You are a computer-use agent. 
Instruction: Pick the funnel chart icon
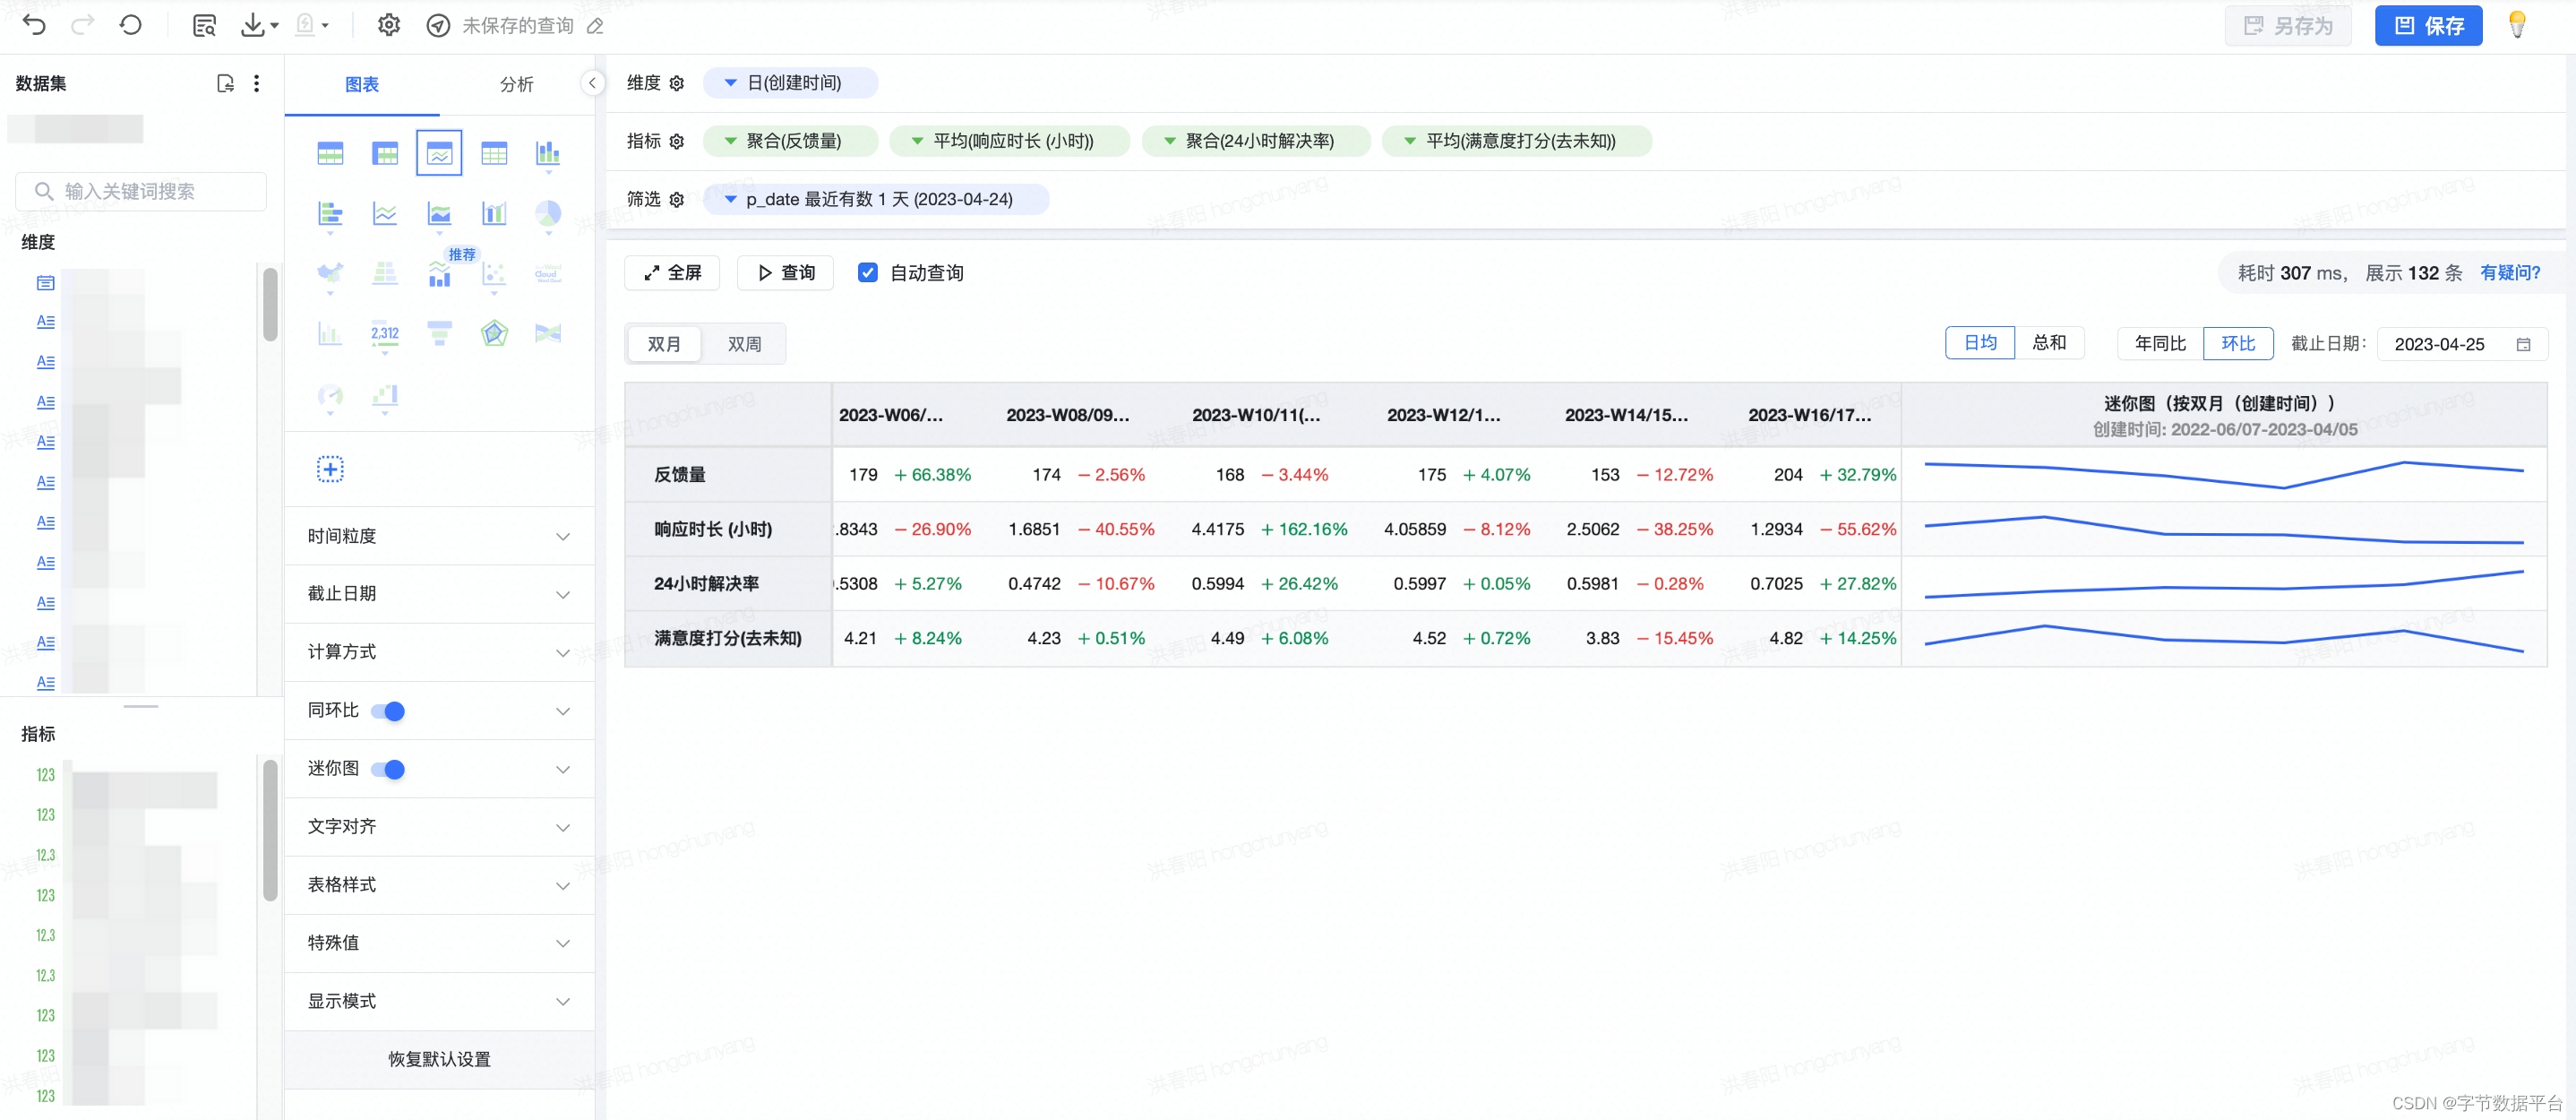[439, 333]
